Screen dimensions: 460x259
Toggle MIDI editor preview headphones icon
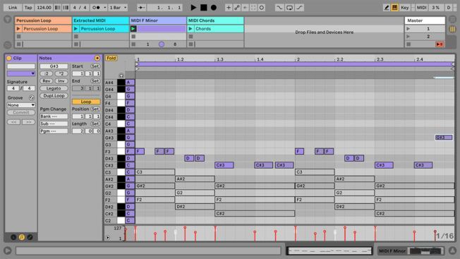point(121,76)
